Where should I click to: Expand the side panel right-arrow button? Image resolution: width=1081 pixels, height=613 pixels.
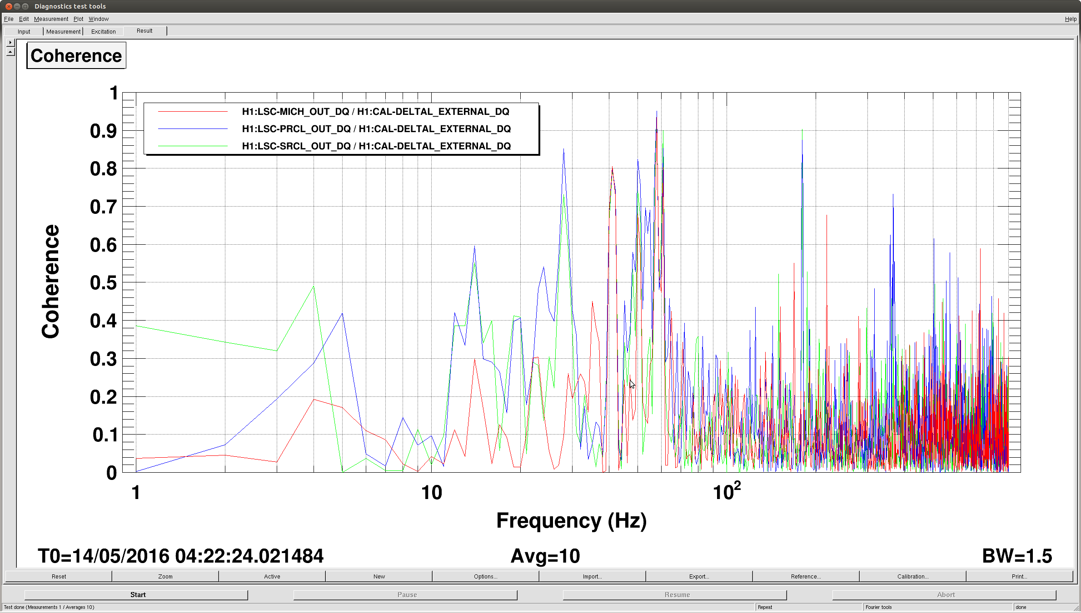click(x=10, y=42)
